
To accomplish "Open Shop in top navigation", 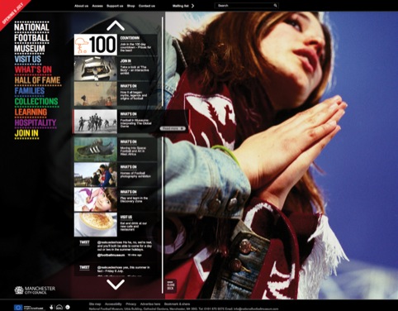I will pos(130,6).
